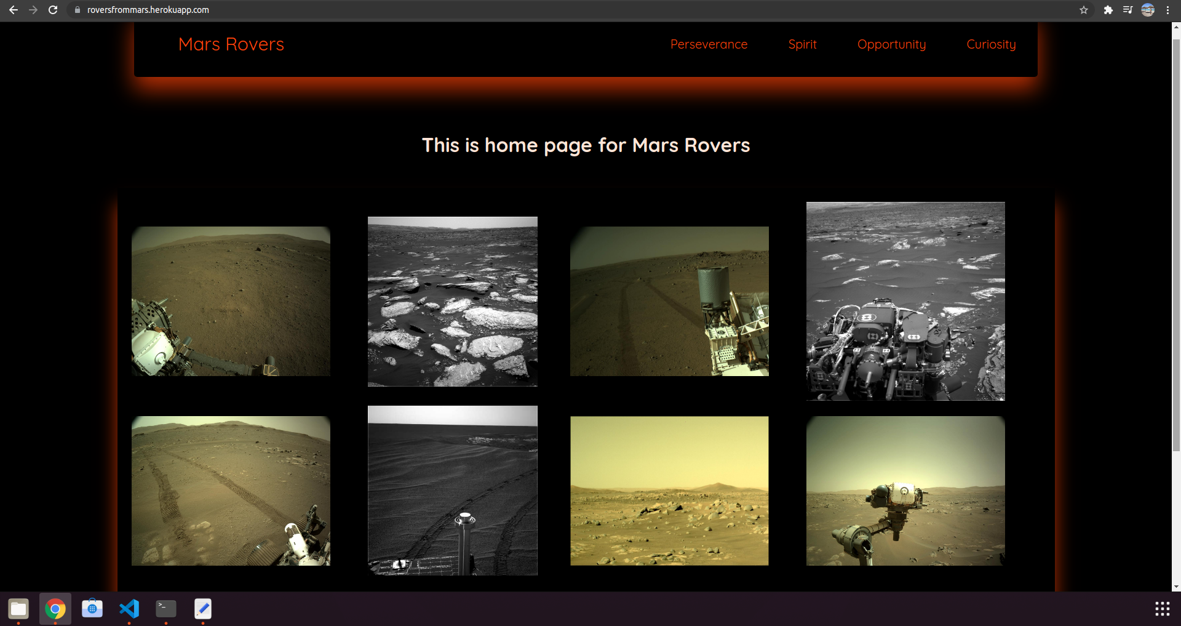Image resolution: width=1181 pixels, height=626 pixels.
Task: Click the browser profile avatar
Action: pyautogui.click(x=1148, y=10)
